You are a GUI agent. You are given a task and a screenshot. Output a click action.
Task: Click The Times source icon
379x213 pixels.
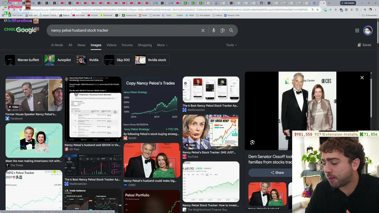tap(7, 165)
